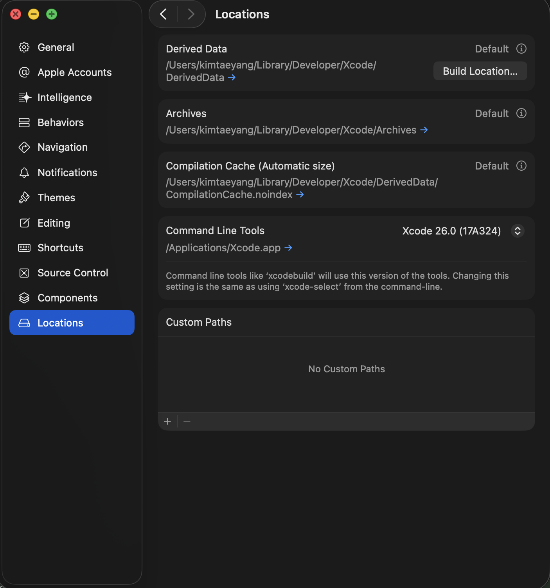The image size is (550, 588).
Task: Click the No Custom Paths placeholder
Action: tap(347, 369)
